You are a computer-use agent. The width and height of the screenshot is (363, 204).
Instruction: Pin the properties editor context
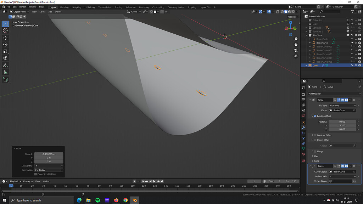pyautogui.click(x=359, y=87)
